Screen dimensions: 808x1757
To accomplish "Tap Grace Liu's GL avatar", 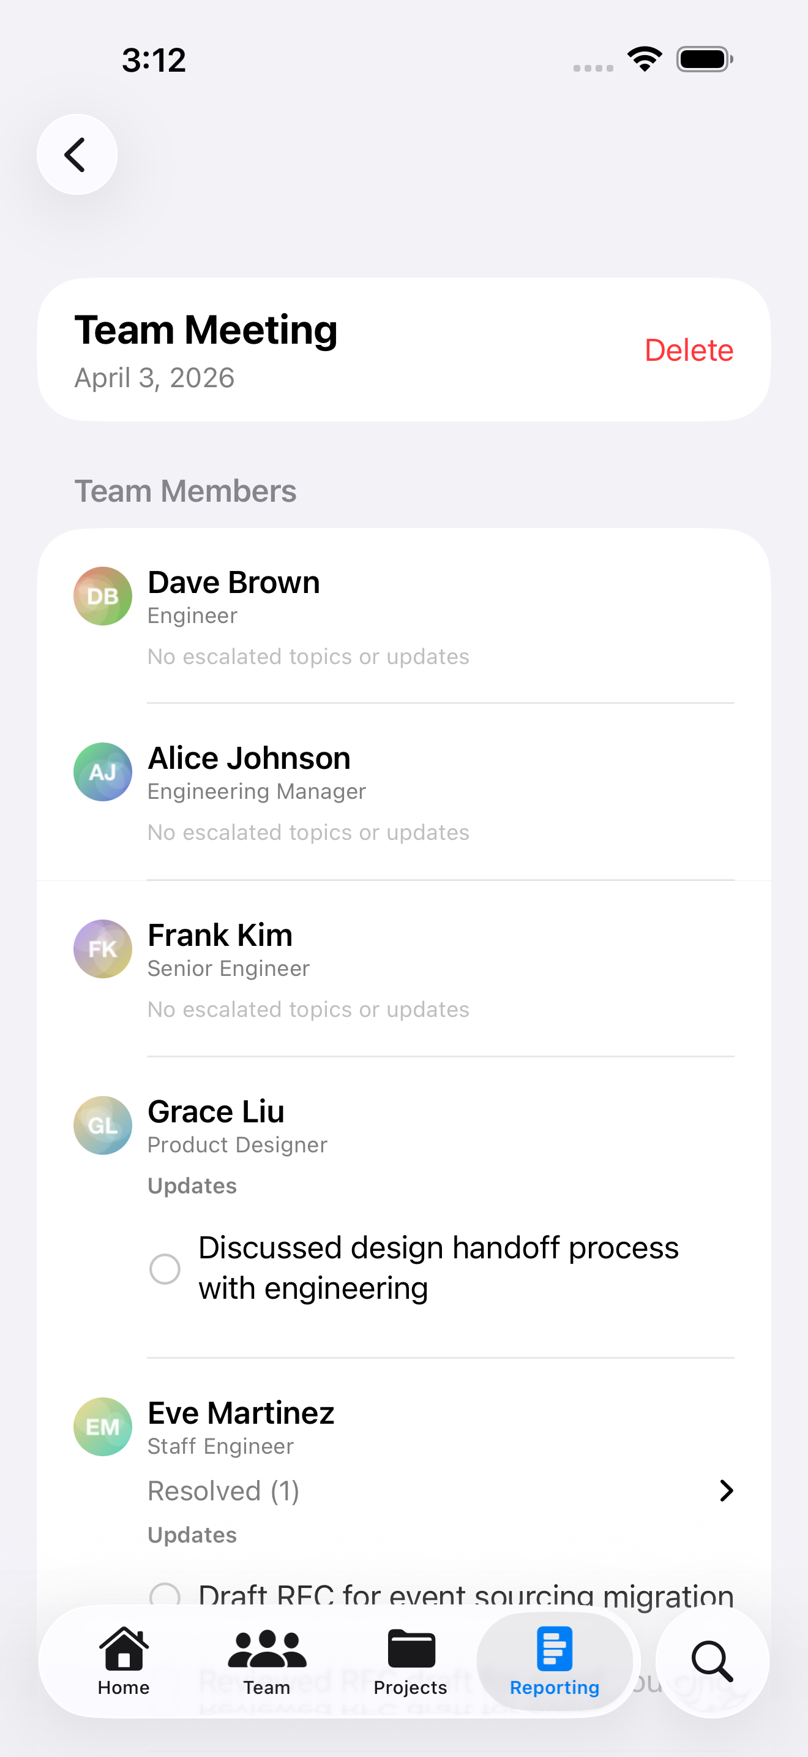I will pos(103,1125).
